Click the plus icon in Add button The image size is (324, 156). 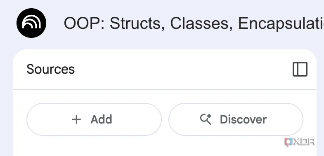[x=76, y=119]
